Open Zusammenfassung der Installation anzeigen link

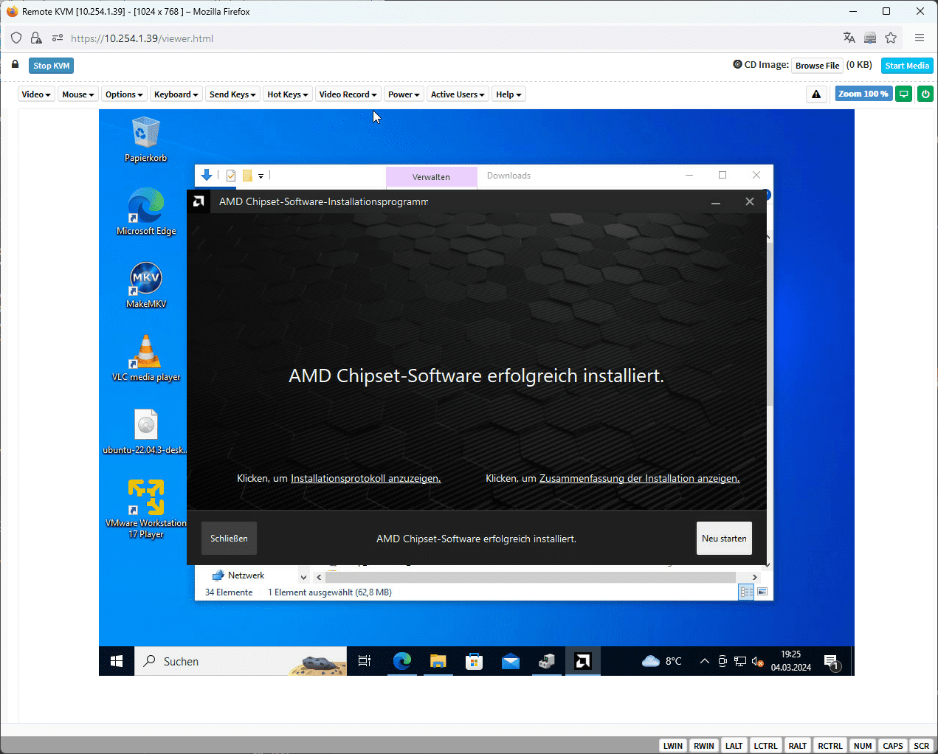click(x=639, y=478)
